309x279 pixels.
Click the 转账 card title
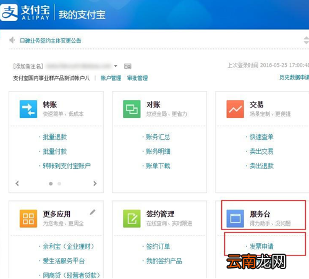(x=50, y=105)
